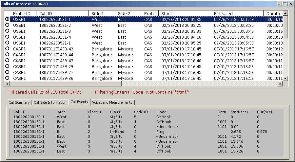The height and width of the screenshot is (162, 295).
Task: Click start time 07/01/2013 17:16:46
Action: 181,61
